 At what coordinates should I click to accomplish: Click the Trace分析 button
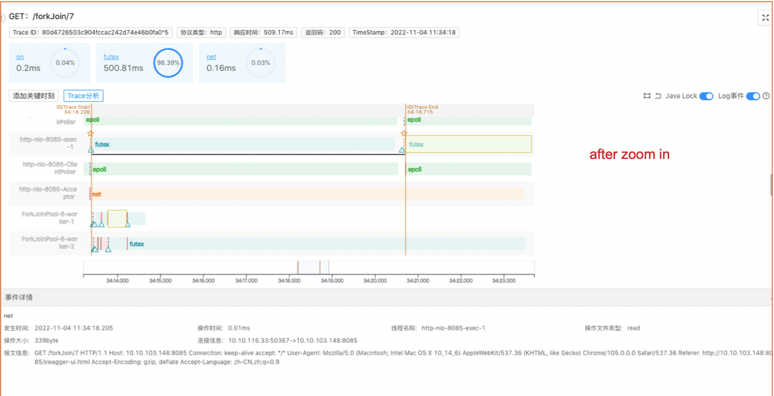(x=83, y=96)
